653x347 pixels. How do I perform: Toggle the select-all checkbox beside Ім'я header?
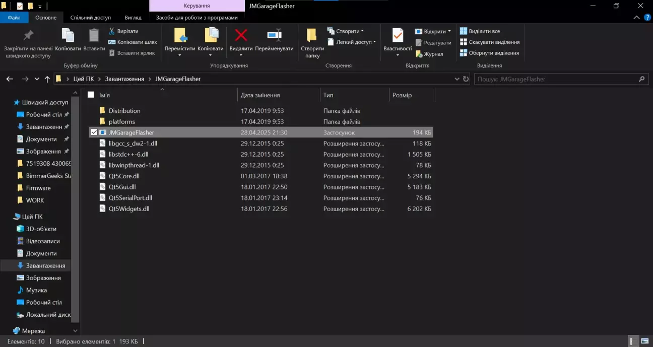91,95
